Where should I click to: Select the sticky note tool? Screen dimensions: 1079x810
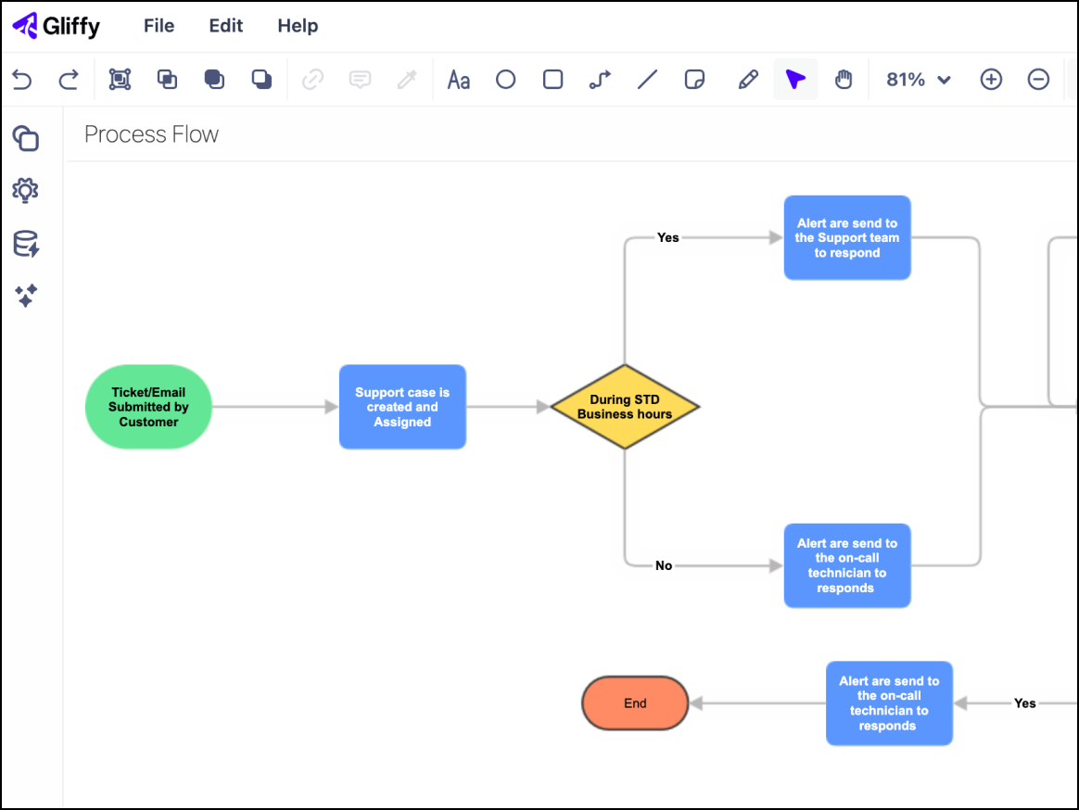coord(695,80)
